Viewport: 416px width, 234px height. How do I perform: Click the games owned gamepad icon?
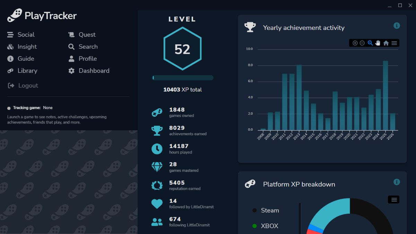[x=157, y=112]
